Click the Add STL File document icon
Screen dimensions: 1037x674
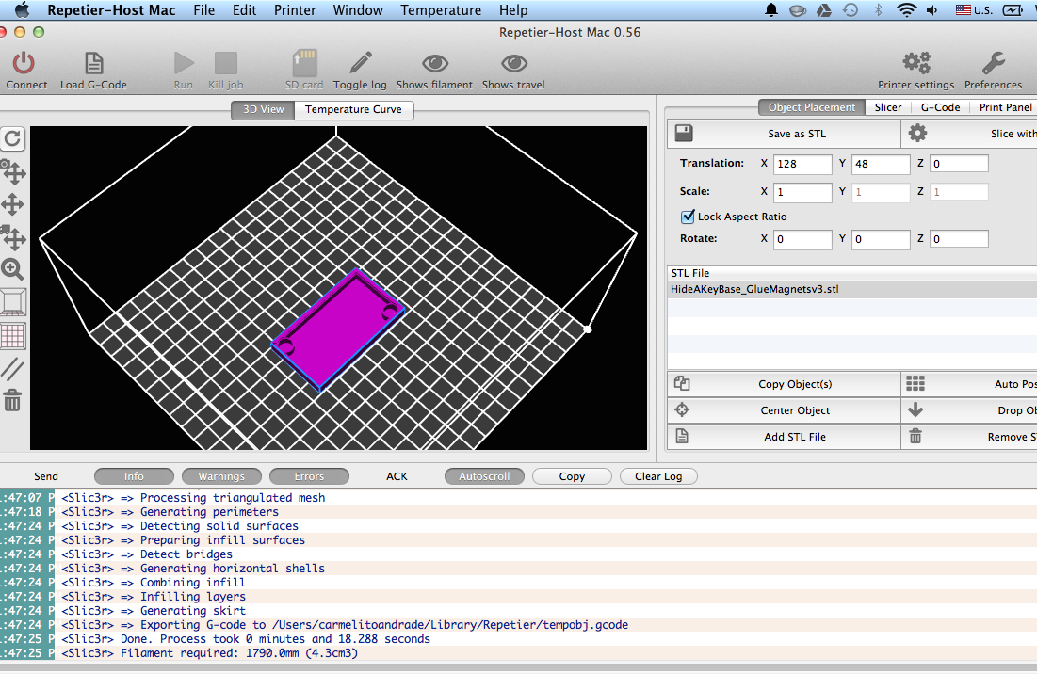click(682, 436)
